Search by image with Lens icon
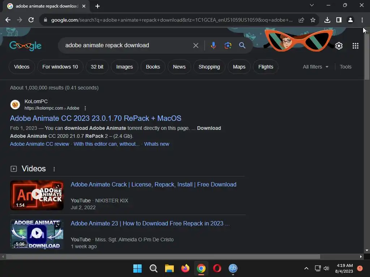370x277 pixels. coord(228,45)
